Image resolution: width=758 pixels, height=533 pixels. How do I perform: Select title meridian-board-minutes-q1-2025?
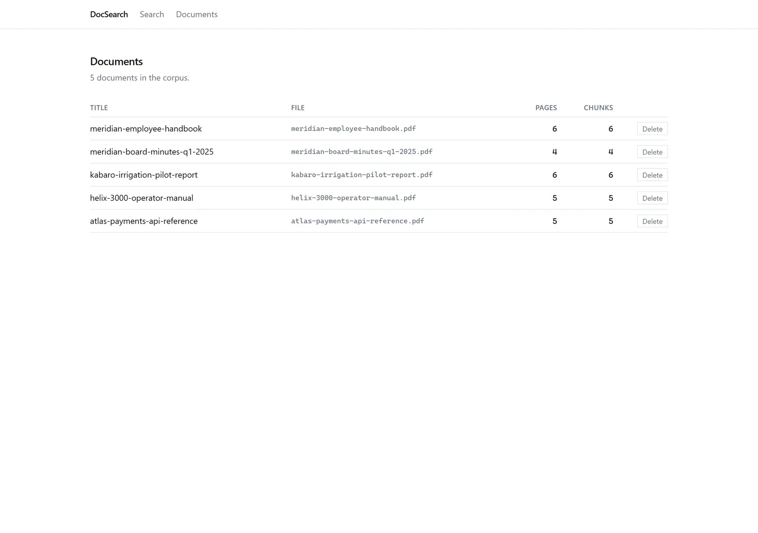click(152, 152)
